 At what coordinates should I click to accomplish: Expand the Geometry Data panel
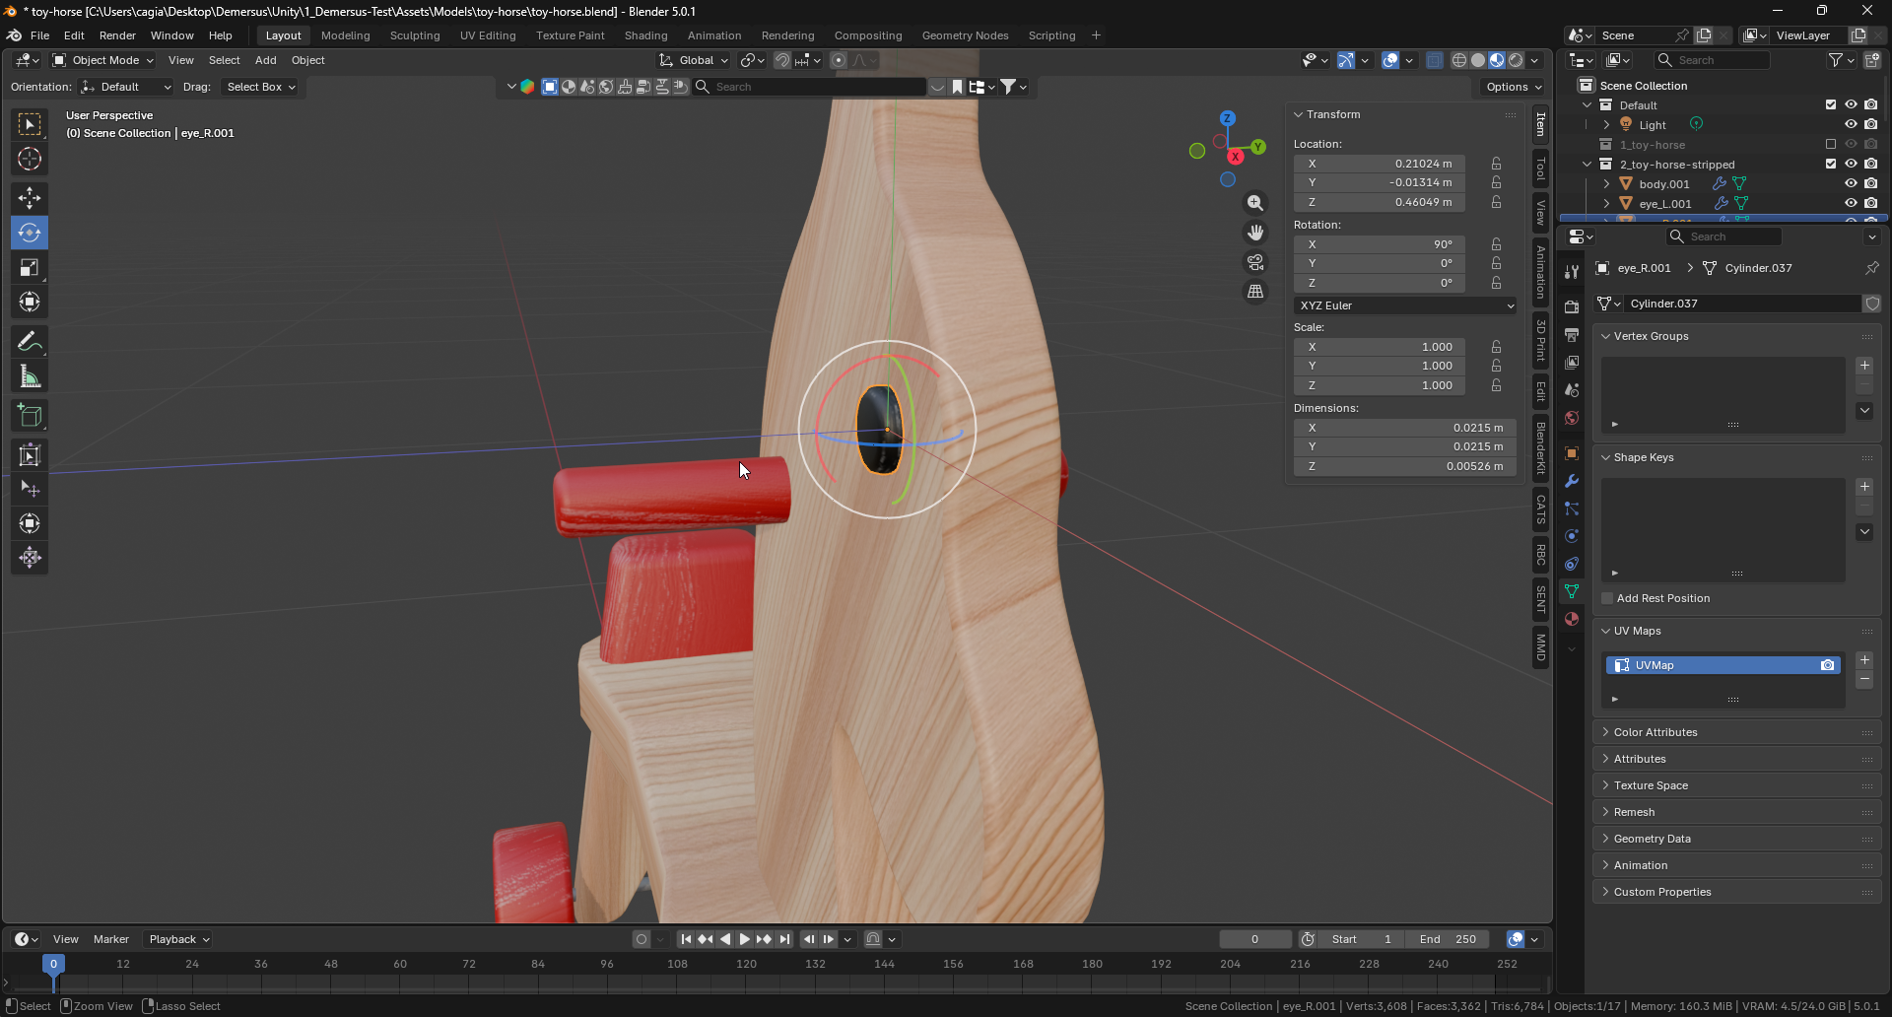1736,839
